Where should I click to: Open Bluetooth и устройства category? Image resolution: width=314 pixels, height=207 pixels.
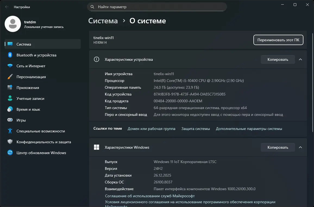tap(43, 55)
